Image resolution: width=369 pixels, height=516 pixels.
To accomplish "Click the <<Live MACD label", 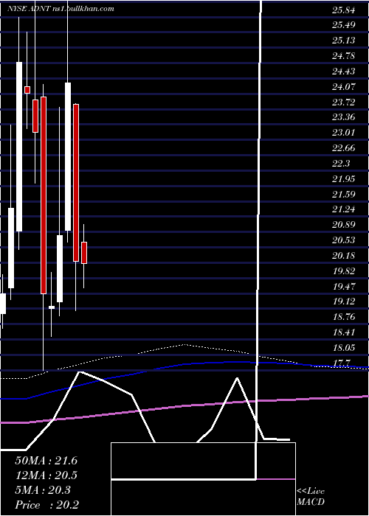I will pyautogui.click(x=311, y=497).
